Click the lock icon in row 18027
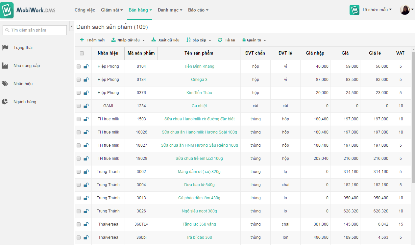 (x=86, y=145)
